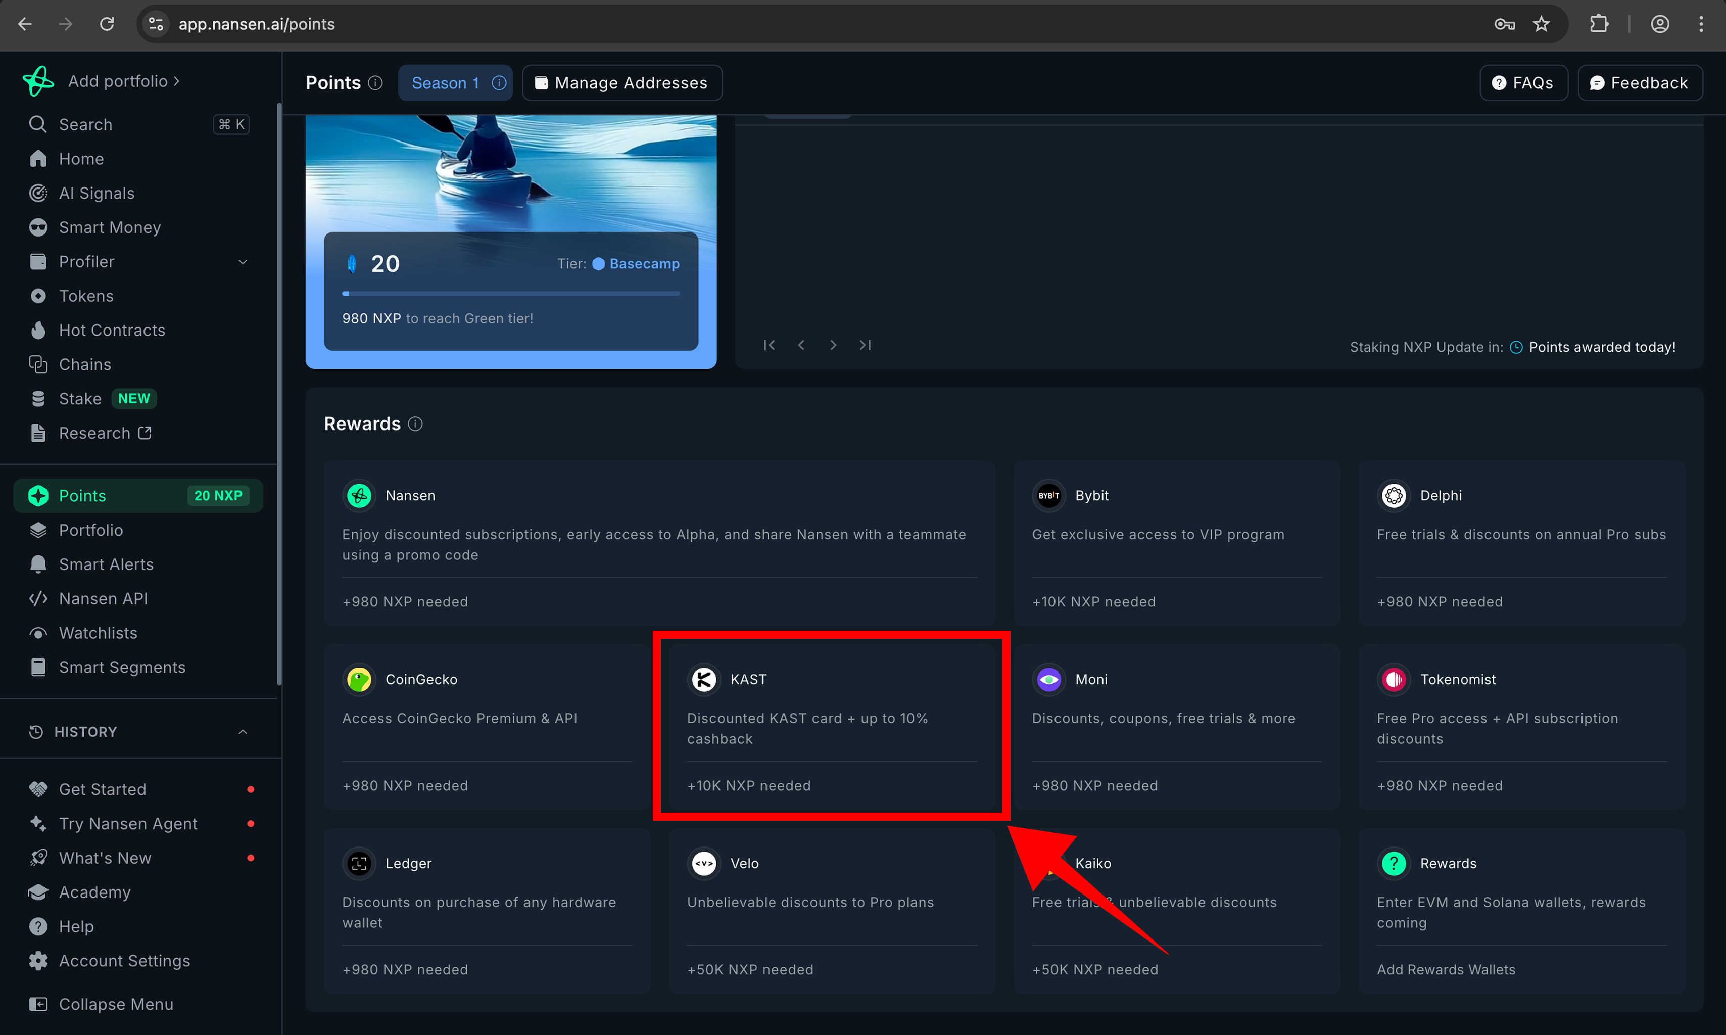Open Hot Contracts page

point(138,330)
